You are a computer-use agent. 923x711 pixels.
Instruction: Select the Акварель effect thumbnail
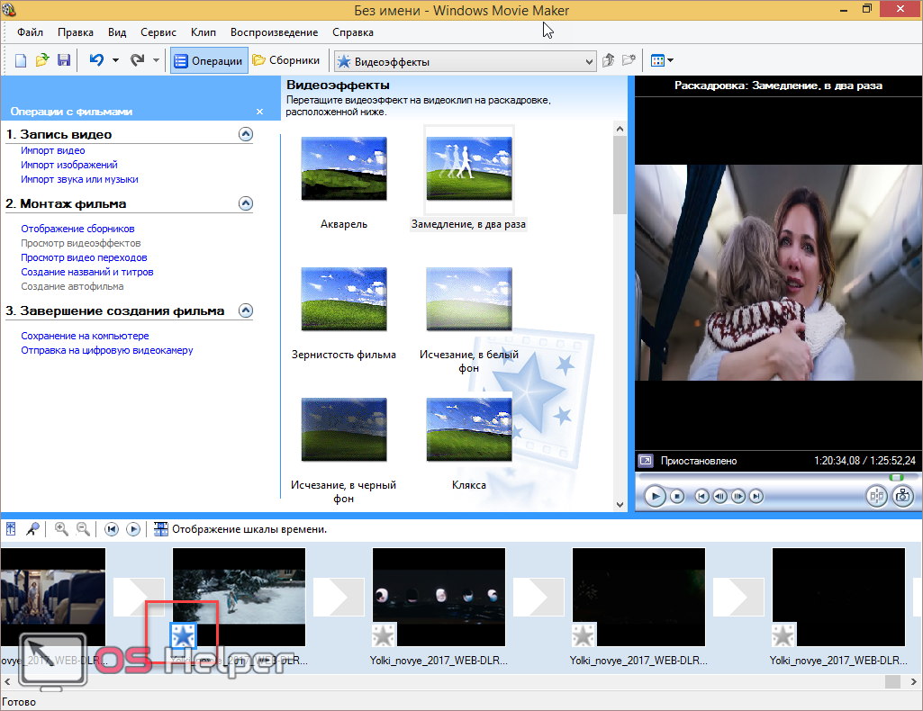tap(344, 169)
